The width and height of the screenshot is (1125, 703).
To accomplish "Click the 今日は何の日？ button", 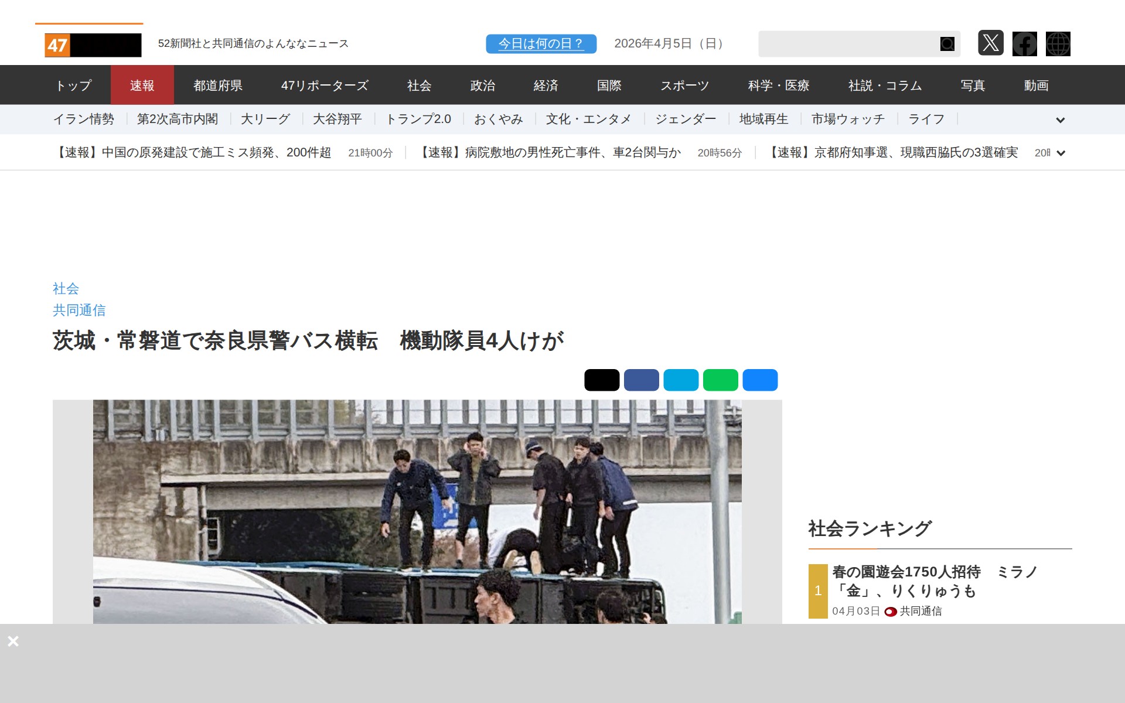I will click(x=541, y=44).
